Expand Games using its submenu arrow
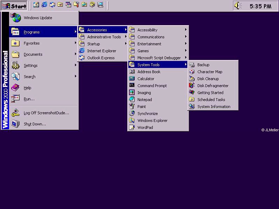 186,51
